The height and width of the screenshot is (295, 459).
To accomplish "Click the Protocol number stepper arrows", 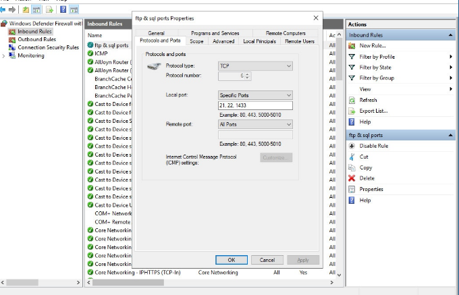I will [247, 76].
